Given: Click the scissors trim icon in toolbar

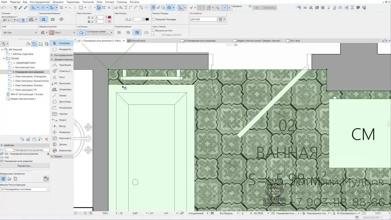Looking at the screenshot, I should [115, 7].
